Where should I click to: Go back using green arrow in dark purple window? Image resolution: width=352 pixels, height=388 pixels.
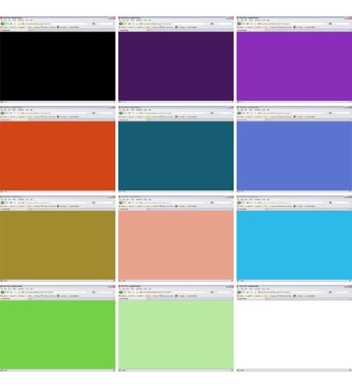(x=121, y=24)
